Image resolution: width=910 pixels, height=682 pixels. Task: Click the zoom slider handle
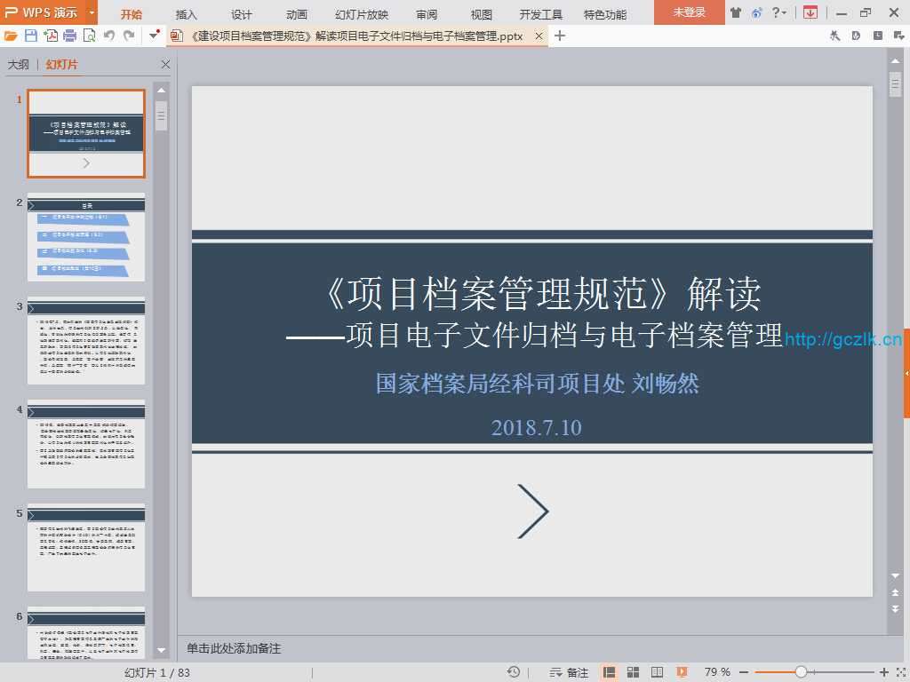[x=801, y=672]
